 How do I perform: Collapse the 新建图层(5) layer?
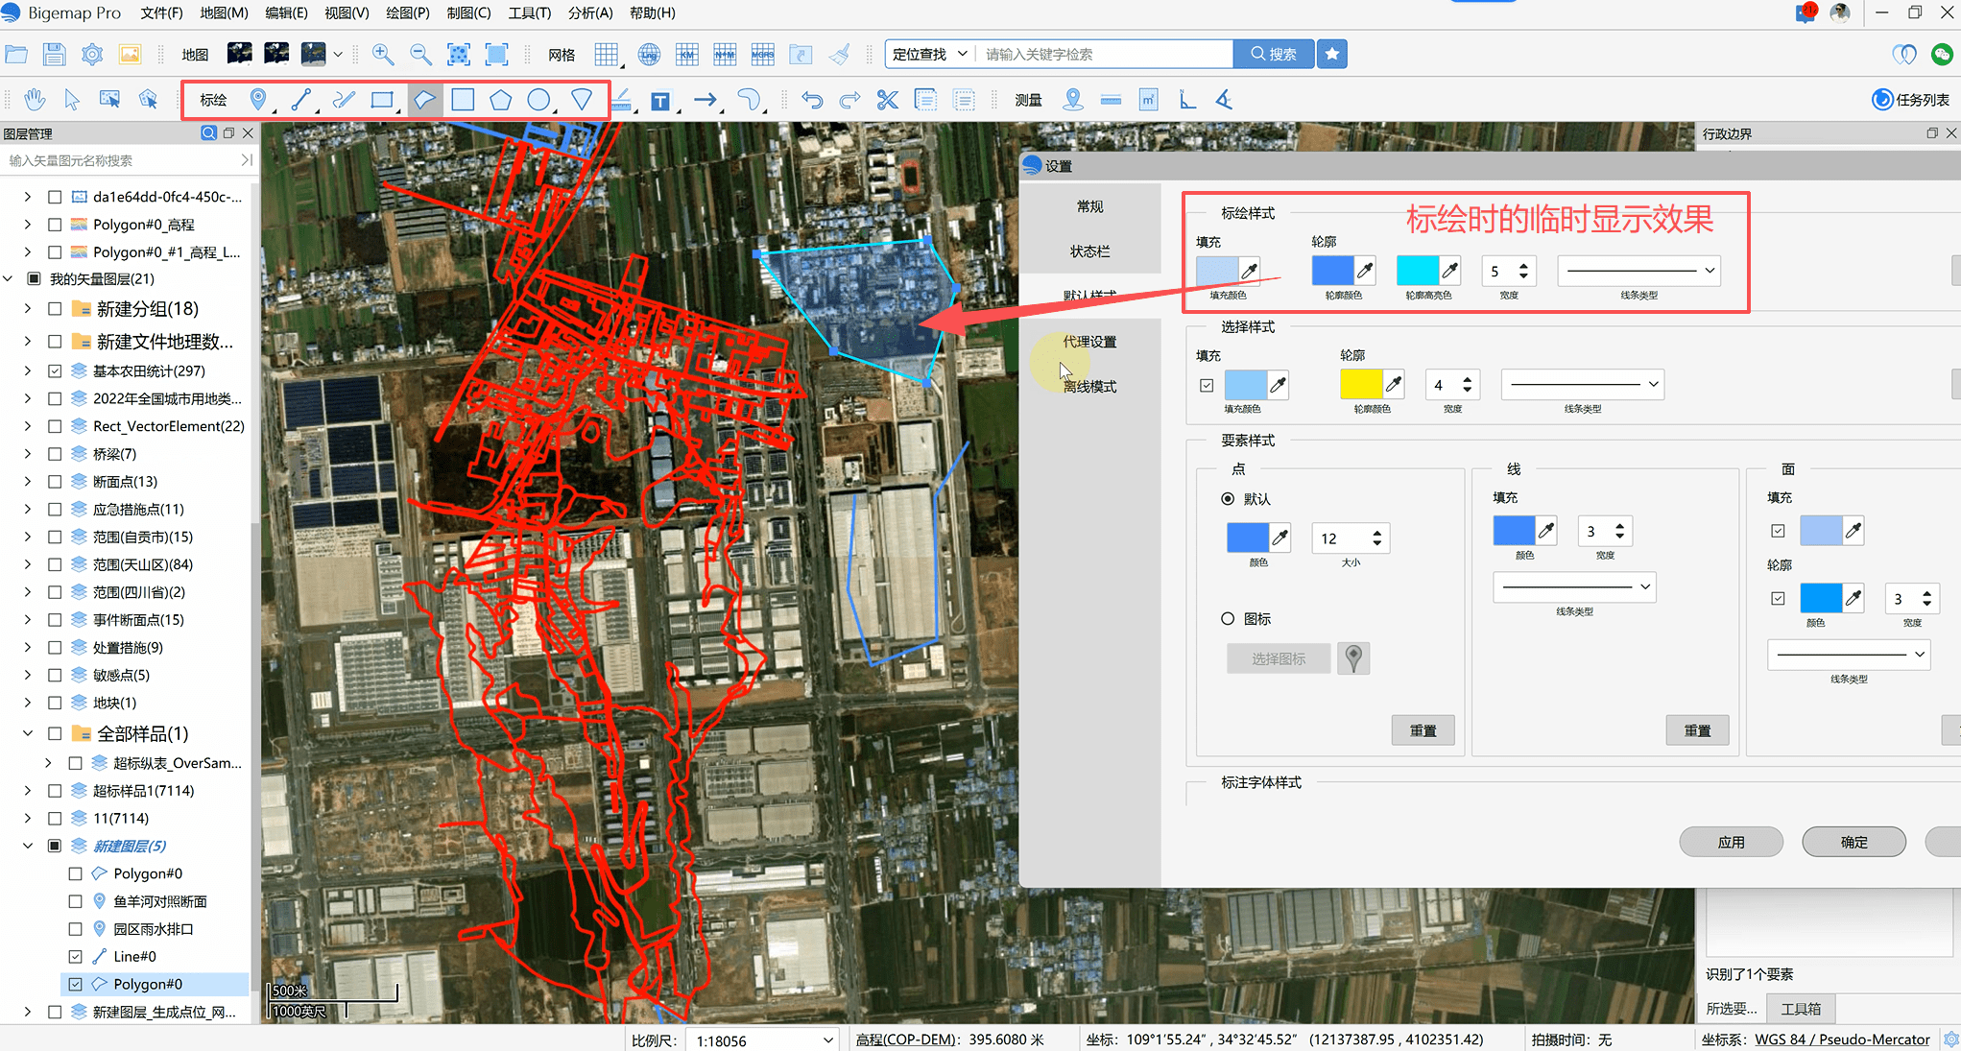[x=27, y=846]
